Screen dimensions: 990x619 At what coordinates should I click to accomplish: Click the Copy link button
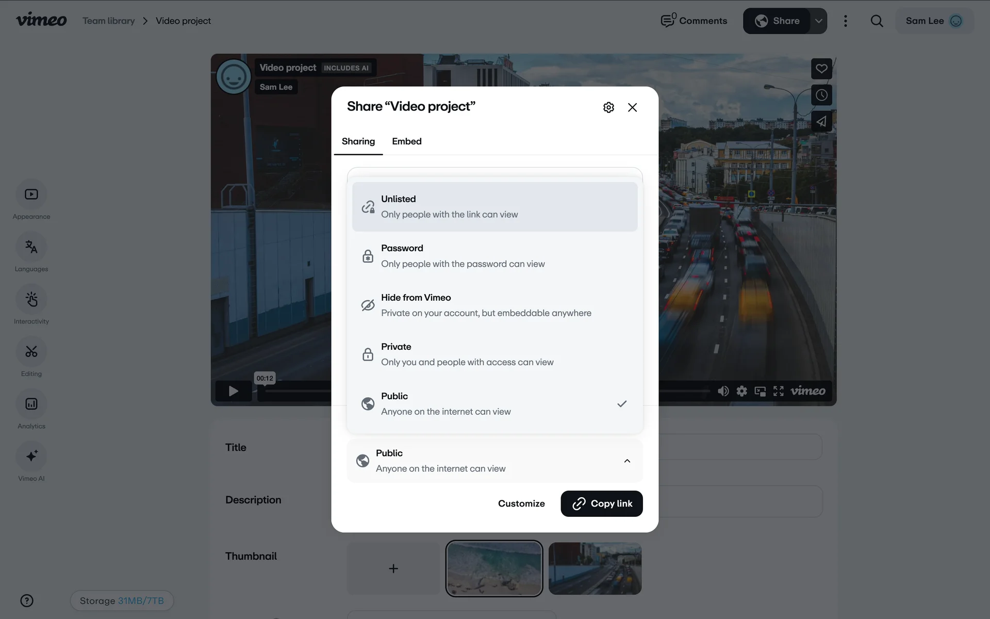pyautogui.click(x=601, y=503)
